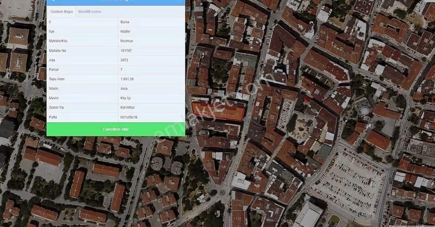Click the 'Pafta' row label
The height and width of the screenshot is (227, 435).
coord(53,117)
